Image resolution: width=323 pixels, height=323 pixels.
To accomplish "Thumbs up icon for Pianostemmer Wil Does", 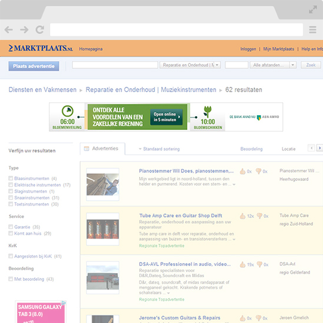I will click(243, 171).
